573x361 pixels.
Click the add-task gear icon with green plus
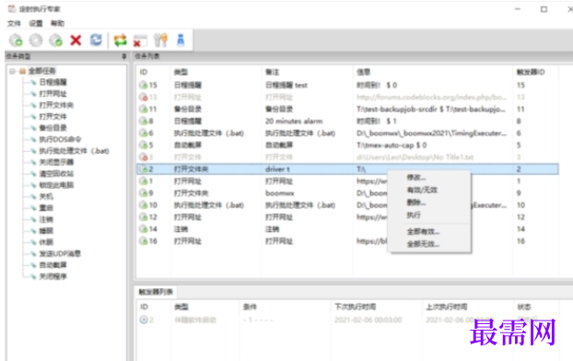(16, 41)
